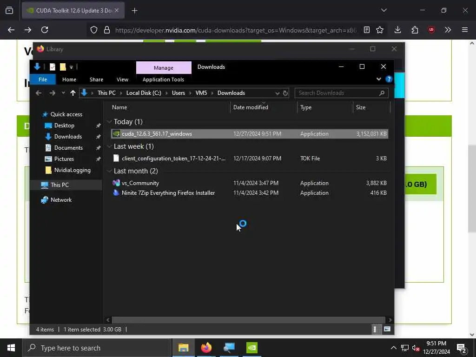Select client_configuration_token file
Image resolution: width=476 pixels, height=357 pixels.
pyautogui.click(x=250, y=158)
